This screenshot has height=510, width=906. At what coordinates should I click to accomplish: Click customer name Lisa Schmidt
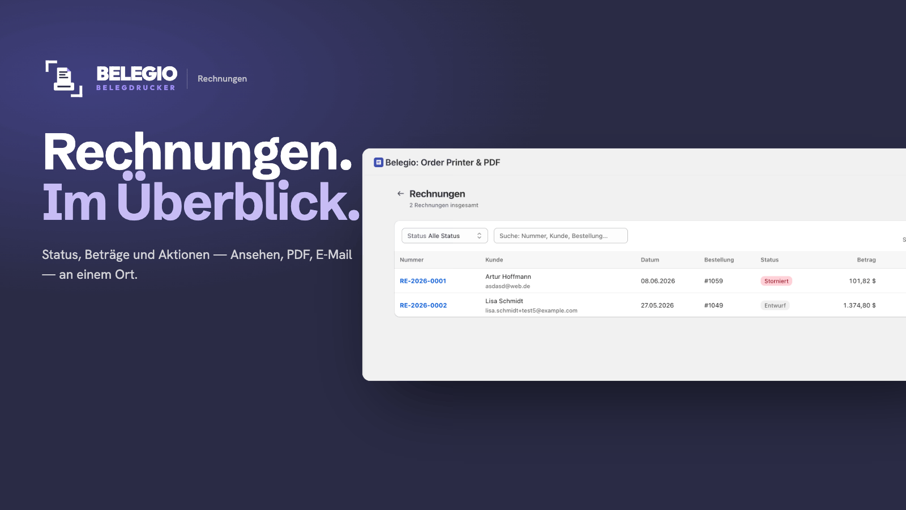504,301
